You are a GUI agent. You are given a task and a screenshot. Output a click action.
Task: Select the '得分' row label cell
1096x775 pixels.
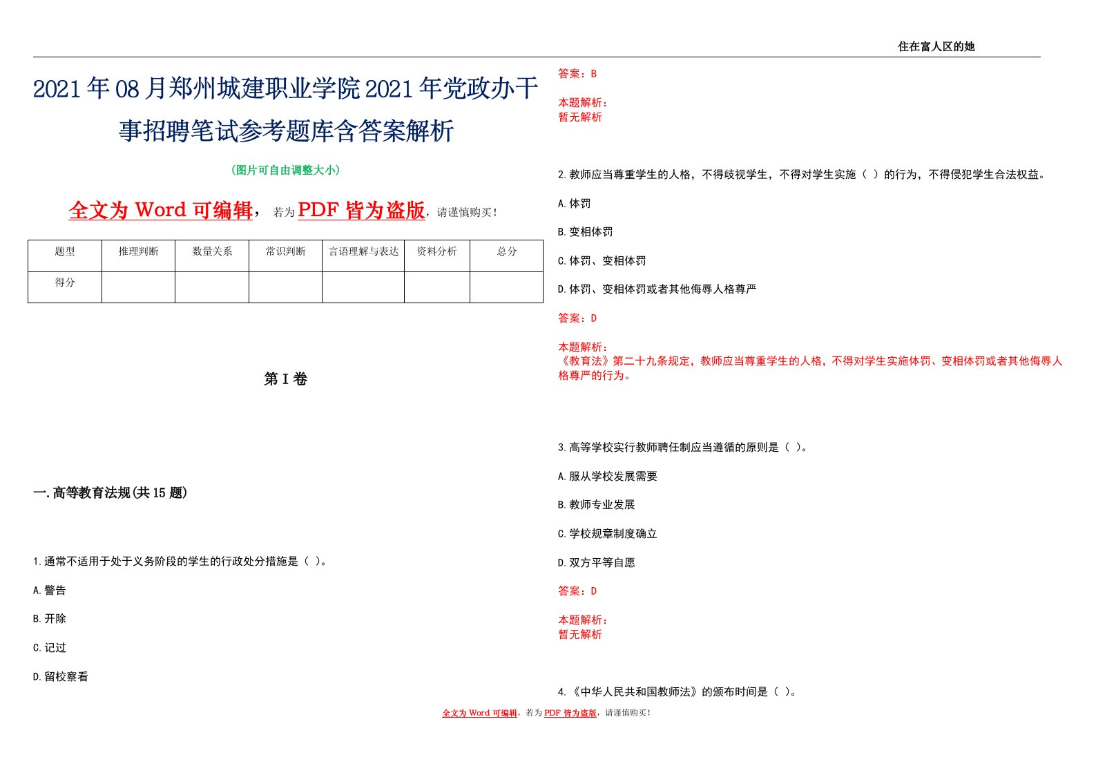[x=65, y=287]
